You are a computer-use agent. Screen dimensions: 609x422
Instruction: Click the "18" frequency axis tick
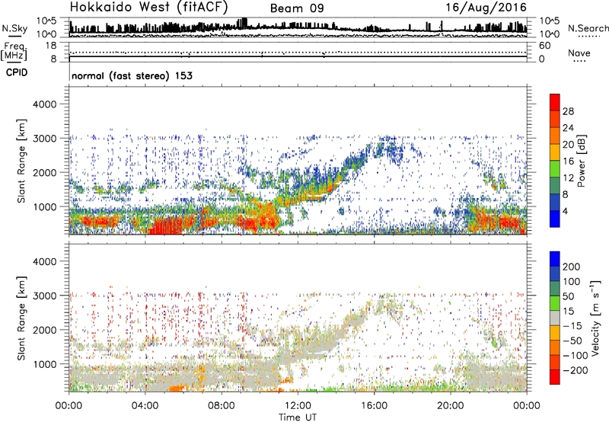(x=51, y=46)
